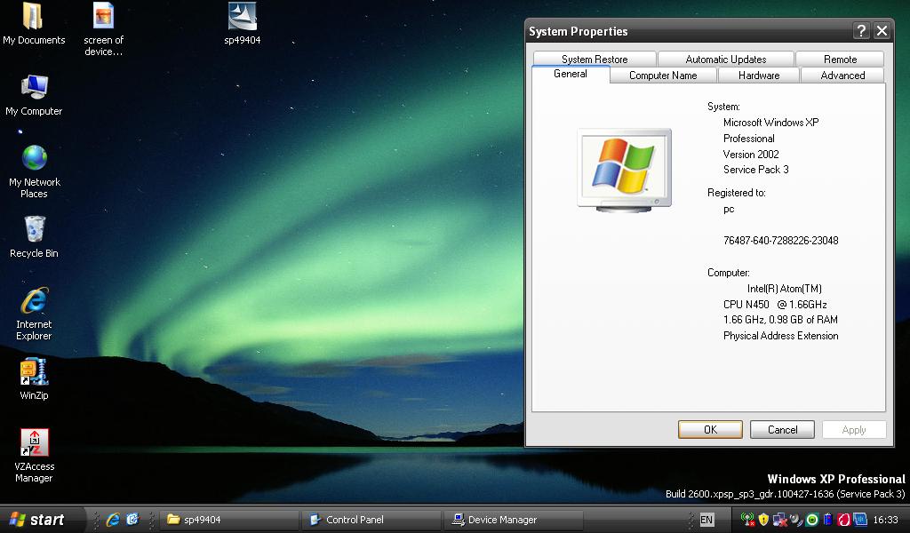Click the blue display tray icon
The height and width of the screenshot is (533, 910).
[x=860, y=520]
